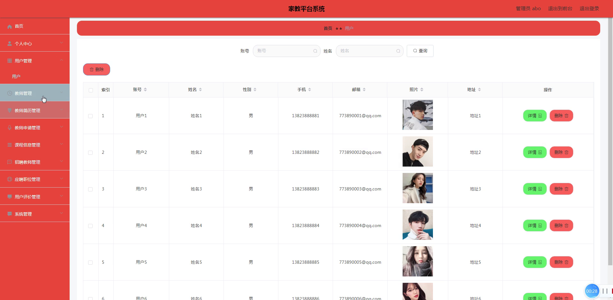Sort 邮箱 column using its sort arrows
The height and width of the screenshot is (300, 613).
(x=364, y=90)
